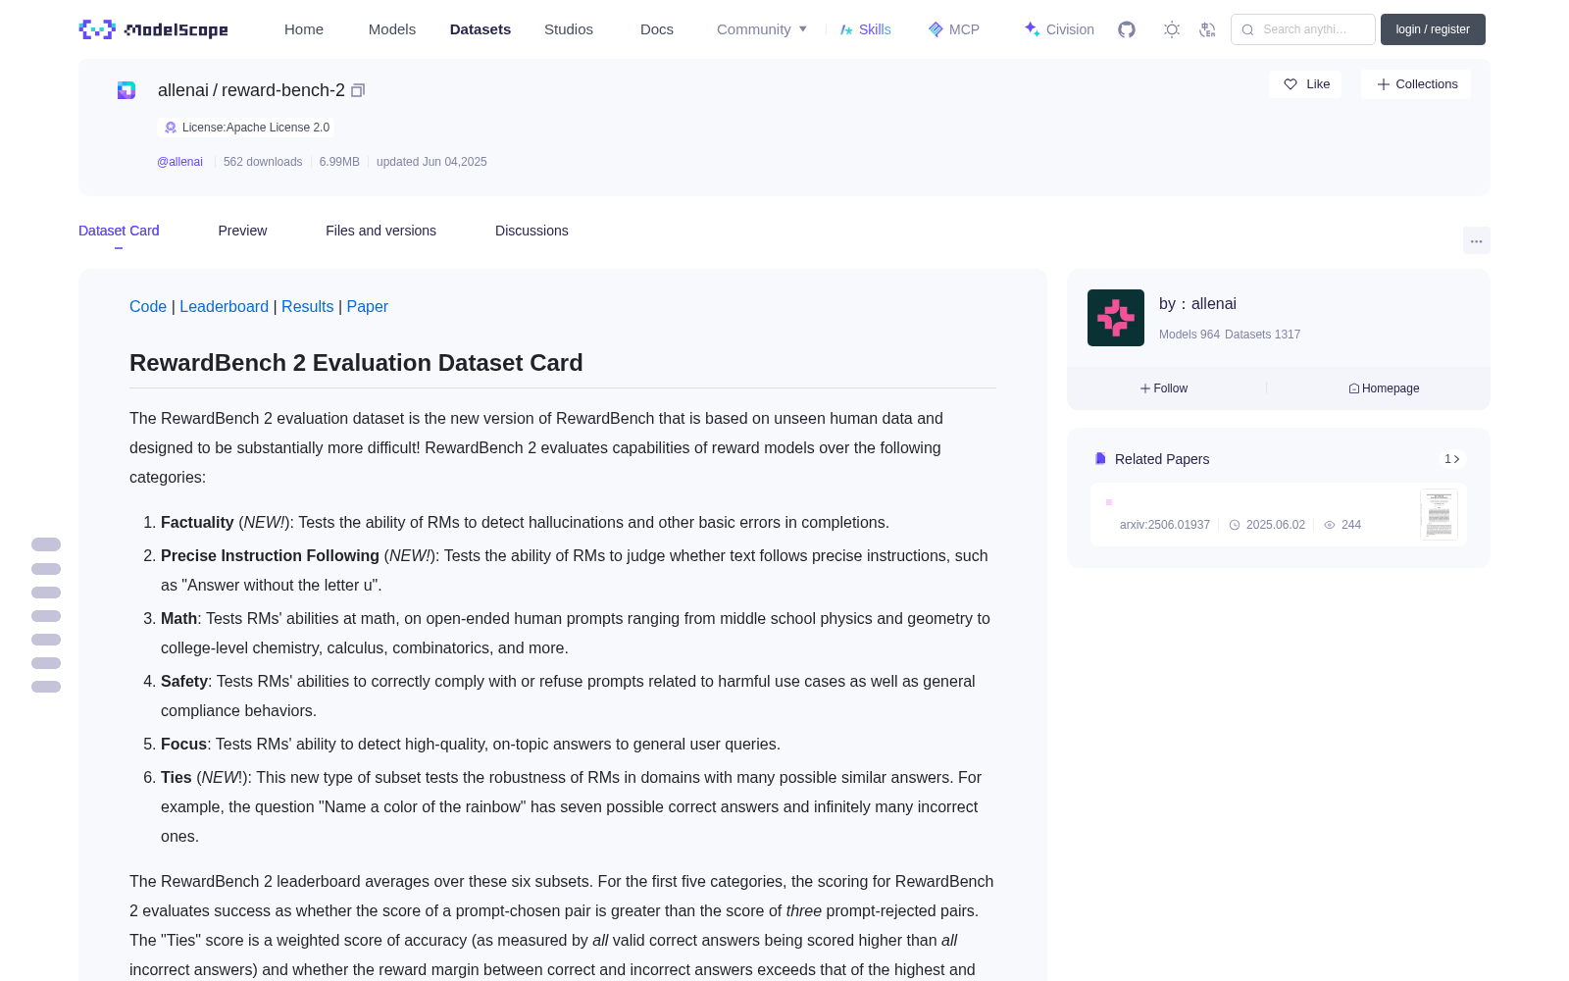Follow the allenai organization
The height and width of the screenshot is (981, 1569).
click(x=1164, y=388)
